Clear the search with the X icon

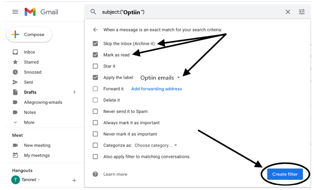288,12
